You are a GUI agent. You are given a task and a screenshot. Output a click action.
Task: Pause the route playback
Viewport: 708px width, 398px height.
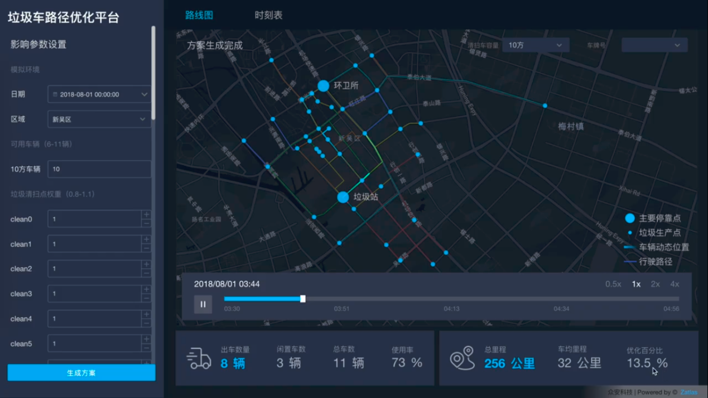203,304
